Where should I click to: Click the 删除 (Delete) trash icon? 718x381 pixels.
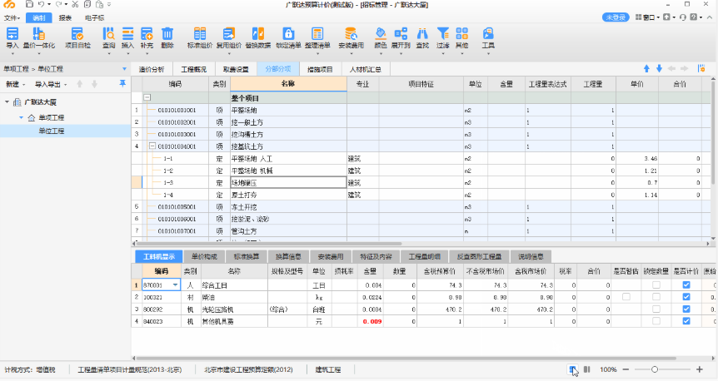(167, 37)
